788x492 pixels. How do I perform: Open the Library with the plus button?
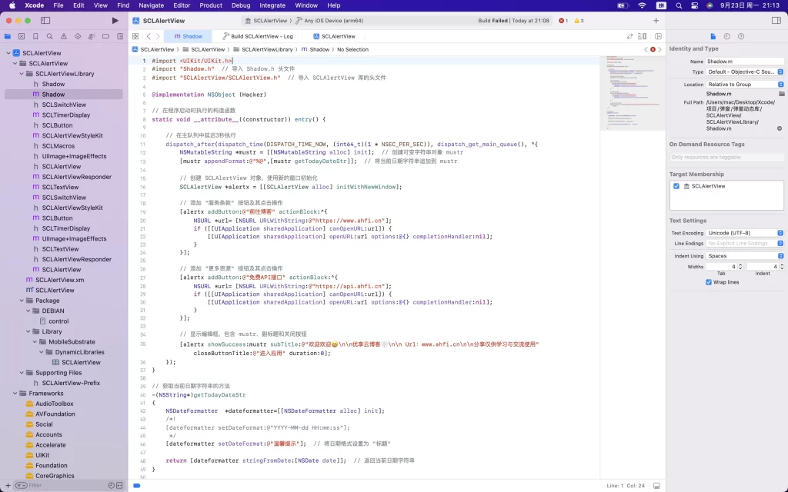pos(656,21)
